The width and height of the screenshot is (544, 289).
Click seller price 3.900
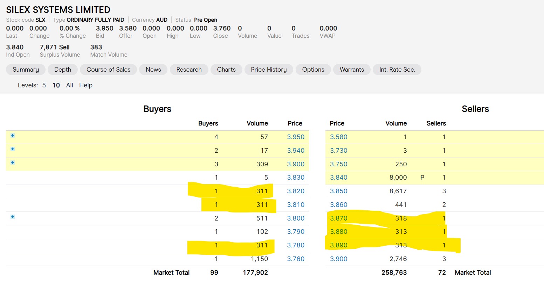339,259
